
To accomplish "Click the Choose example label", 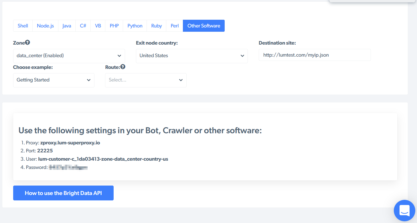I will [x=33, y=67].
